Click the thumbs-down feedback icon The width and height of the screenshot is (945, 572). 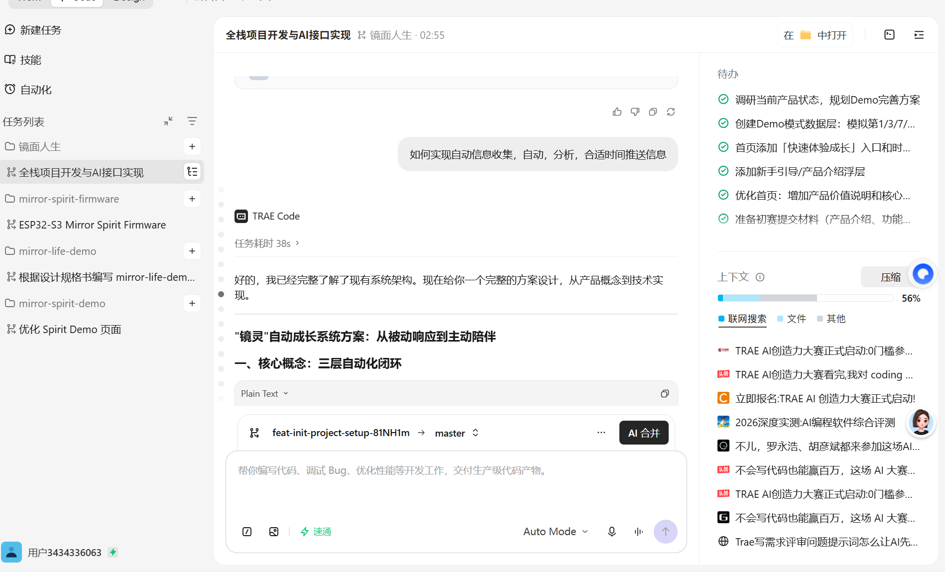coord(635,112)
